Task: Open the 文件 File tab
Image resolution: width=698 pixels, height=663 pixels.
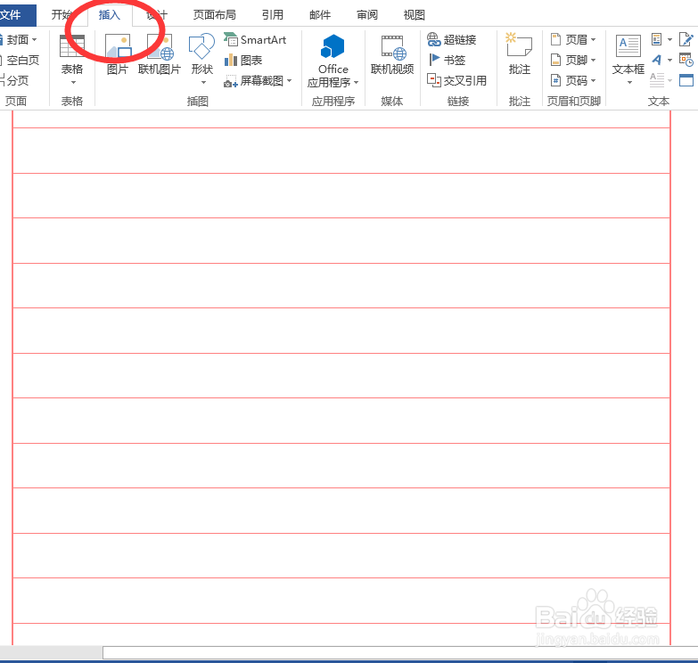Action: tap(16, 14)
